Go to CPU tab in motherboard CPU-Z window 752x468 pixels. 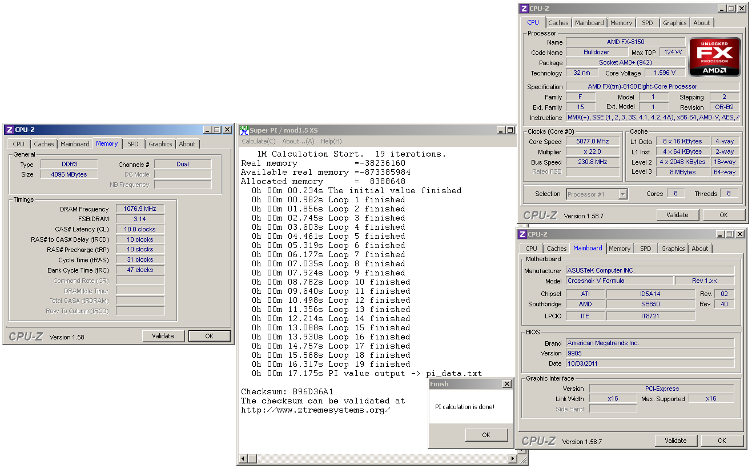(x=531, y=249)
